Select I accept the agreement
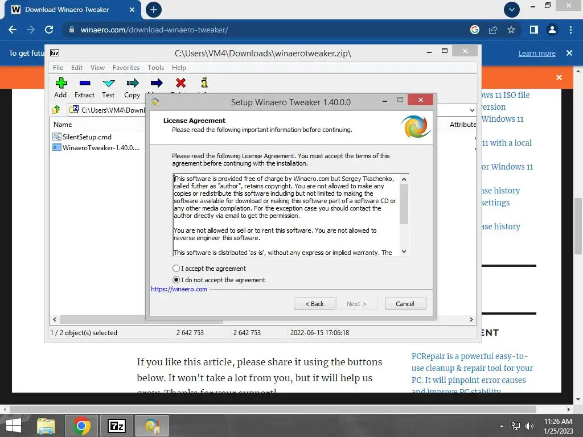Image resolution: width=583 pixels, height=437 pixels. point(209,269)
